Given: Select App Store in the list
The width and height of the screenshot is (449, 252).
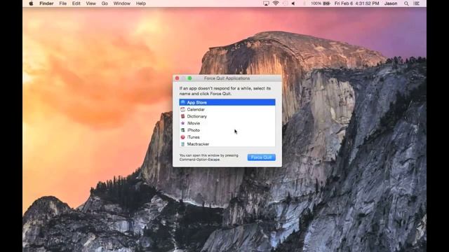Looking at the screenshot, I should [x=227, y=102].
